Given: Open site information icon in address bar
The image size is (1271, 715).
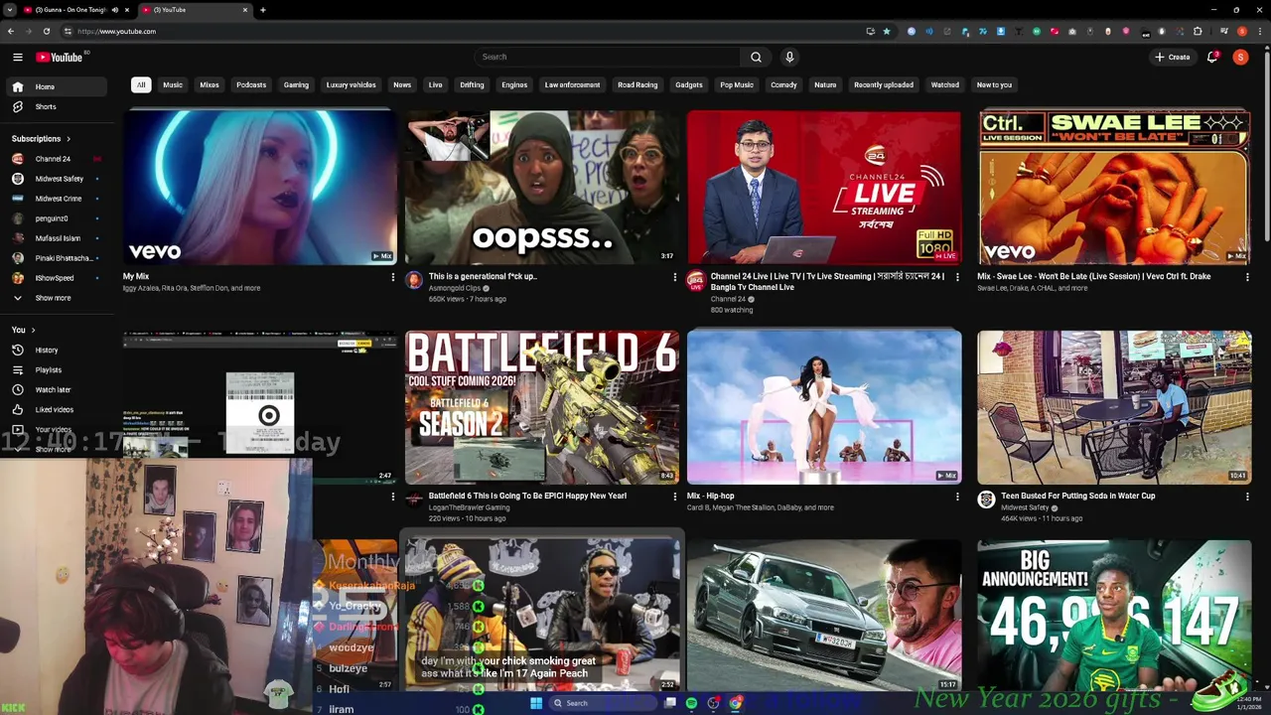Looking at the screenshot, I should pos(68,31).
